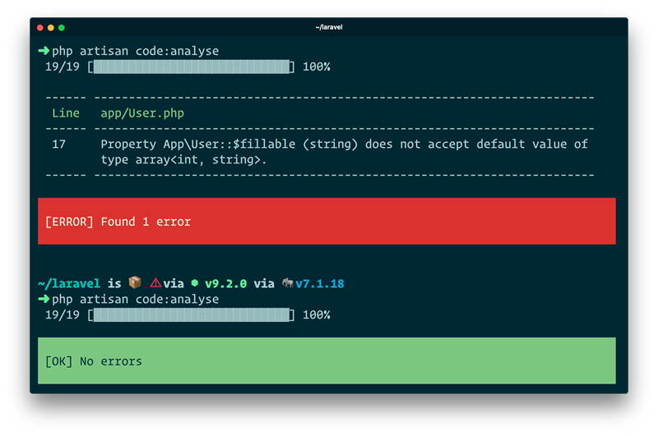
Task: Click the ~/laravel window title
Action: click(329, 27)
